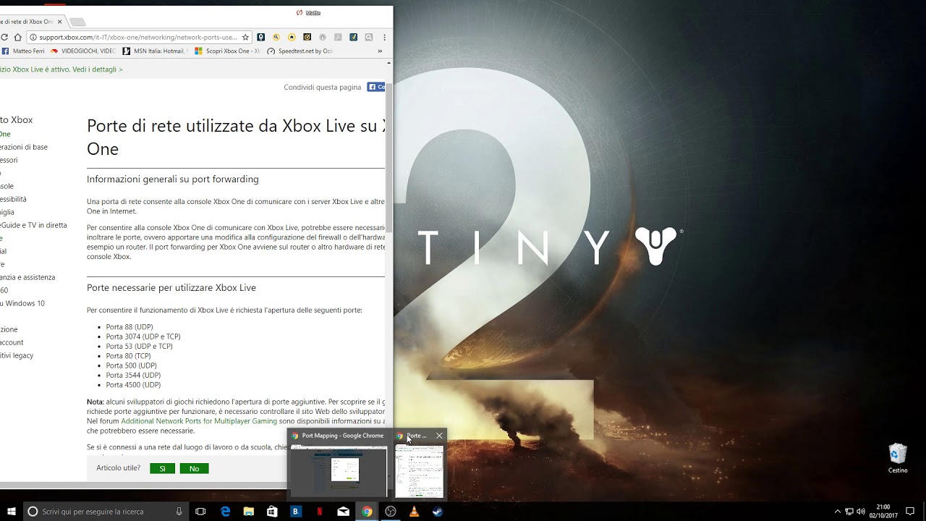This screenshot has height=521, width=926.
Task: Open the Scopri Xbox One bookmark
Action: [227, 51]
